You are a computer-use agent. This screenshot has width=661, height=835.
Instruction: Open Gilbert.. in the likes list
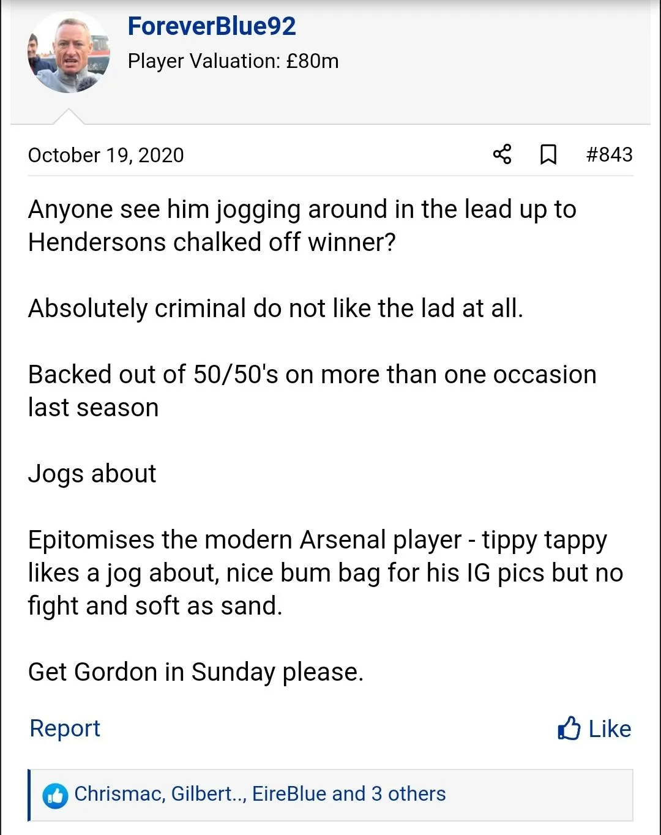[208, 794]
